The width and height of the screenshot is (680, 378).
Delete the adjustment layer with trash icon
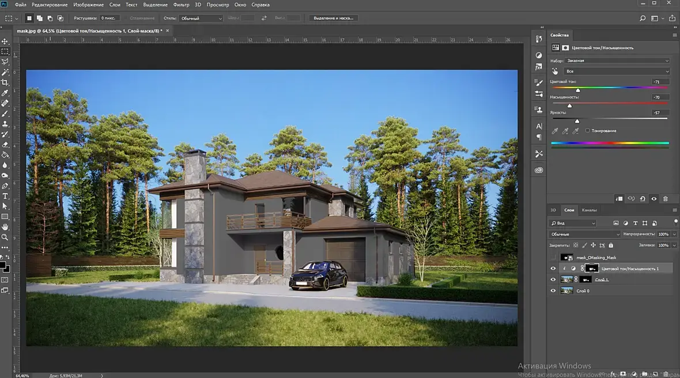click(665, 199)
